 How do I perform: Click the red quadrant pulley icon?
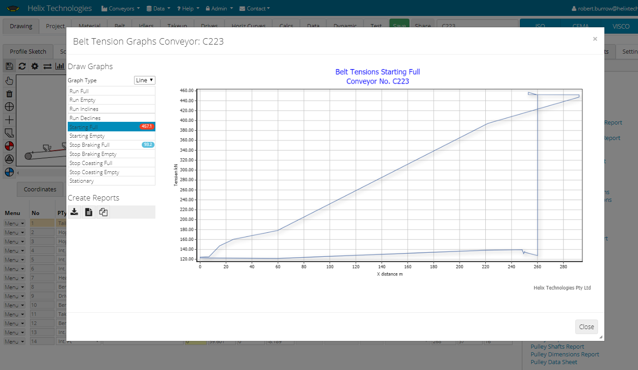click(x=9, y=146)
